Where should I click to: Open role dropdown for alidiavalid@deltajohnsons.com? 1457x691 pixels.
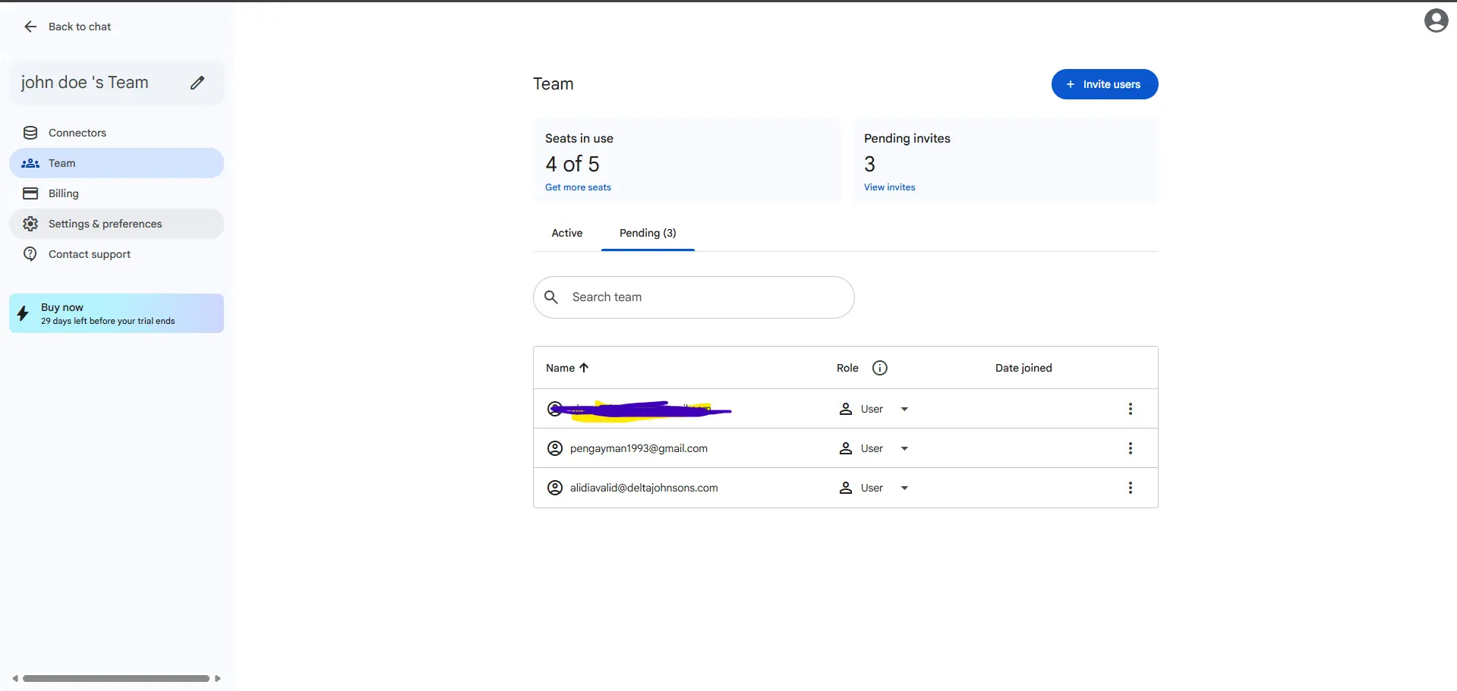(904, 488)
